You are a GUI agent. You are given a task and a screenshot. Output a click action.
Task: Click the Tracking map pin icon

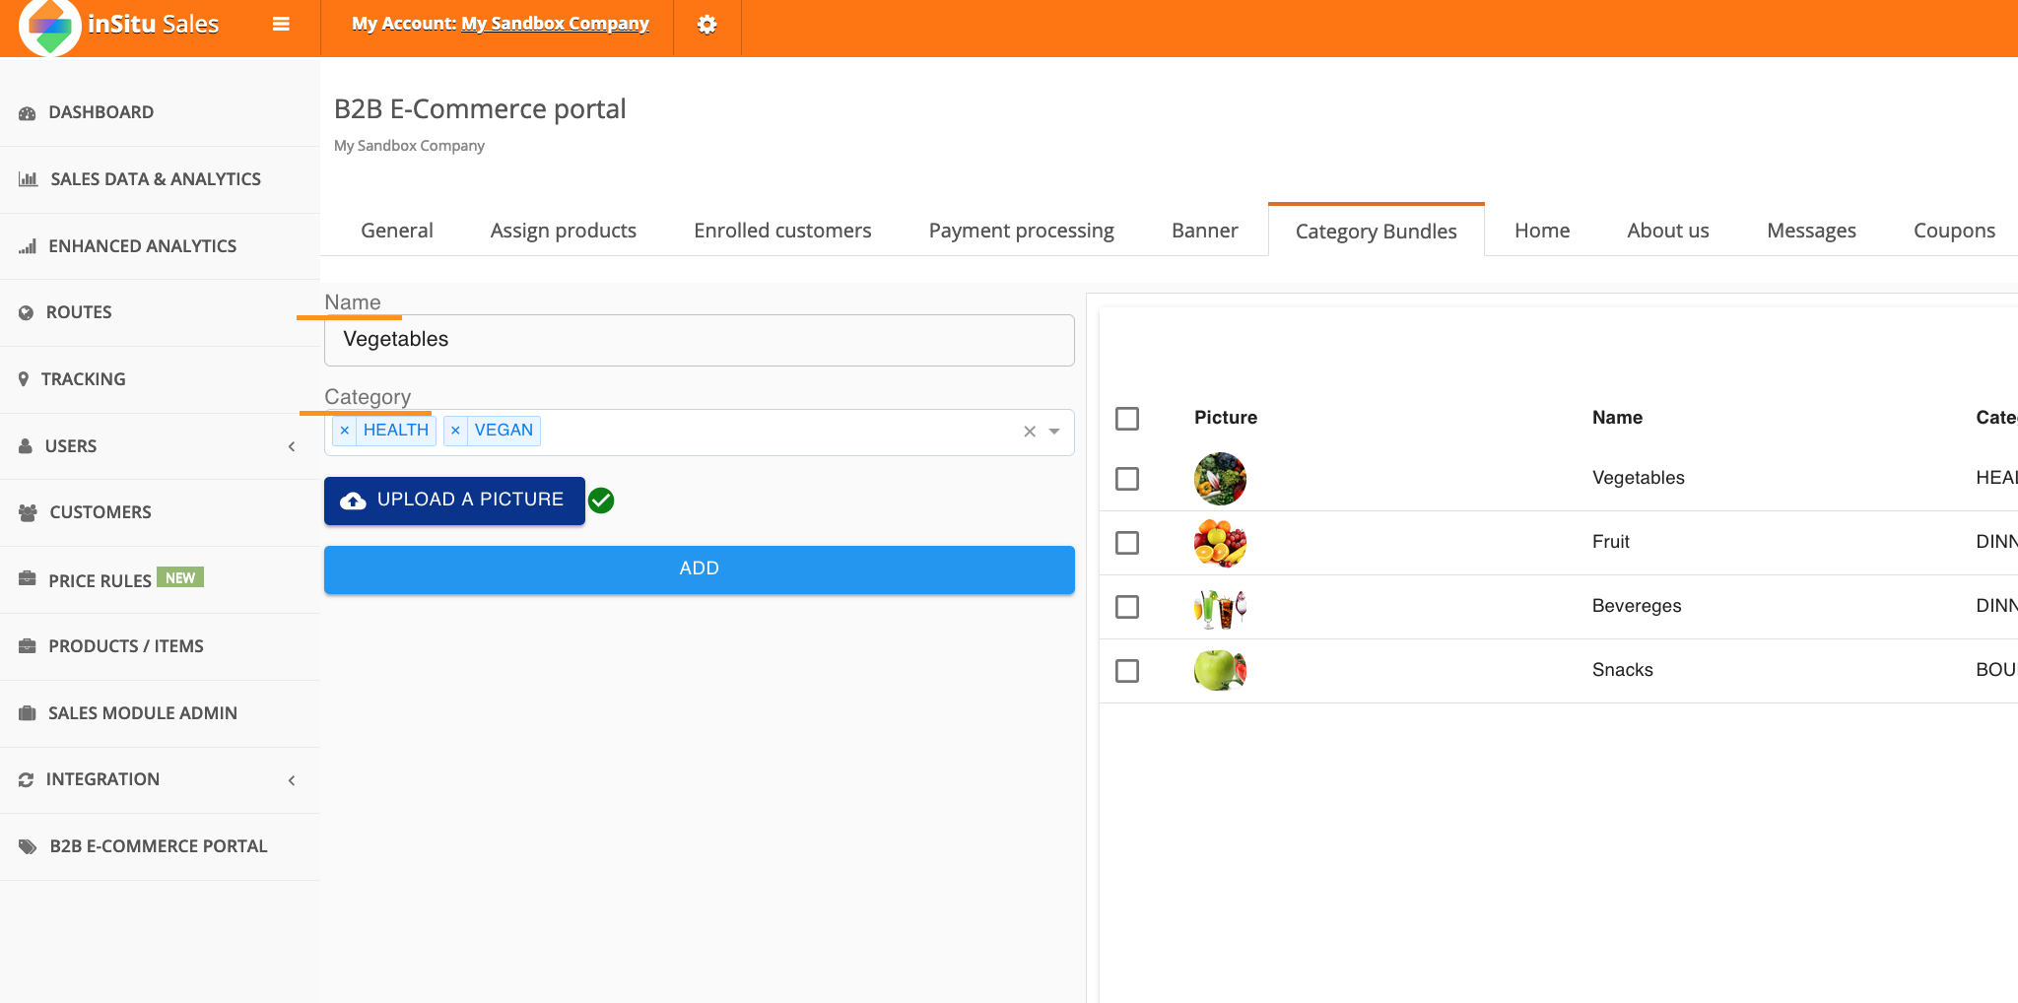pos(24,379)
